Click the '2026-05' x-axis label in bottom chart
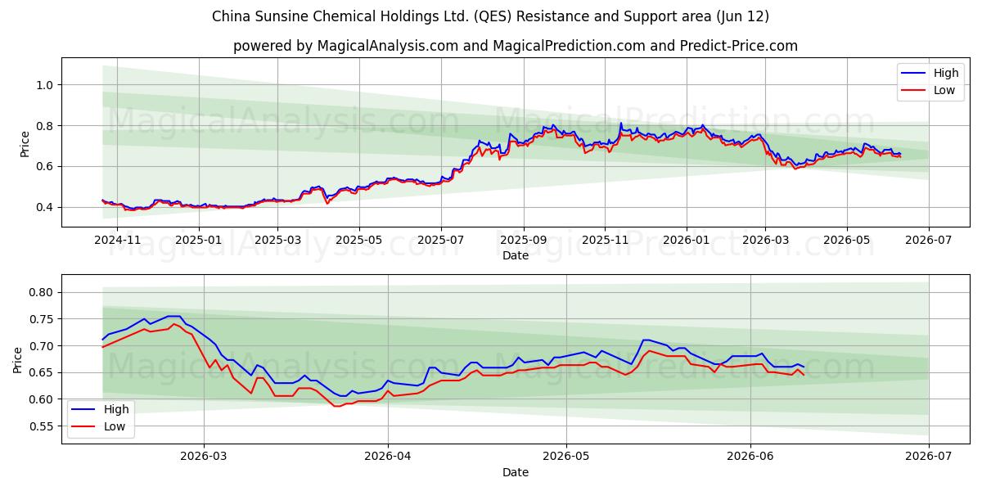The width and height of the screenshot is (982, 491). [x=566, y=457]
